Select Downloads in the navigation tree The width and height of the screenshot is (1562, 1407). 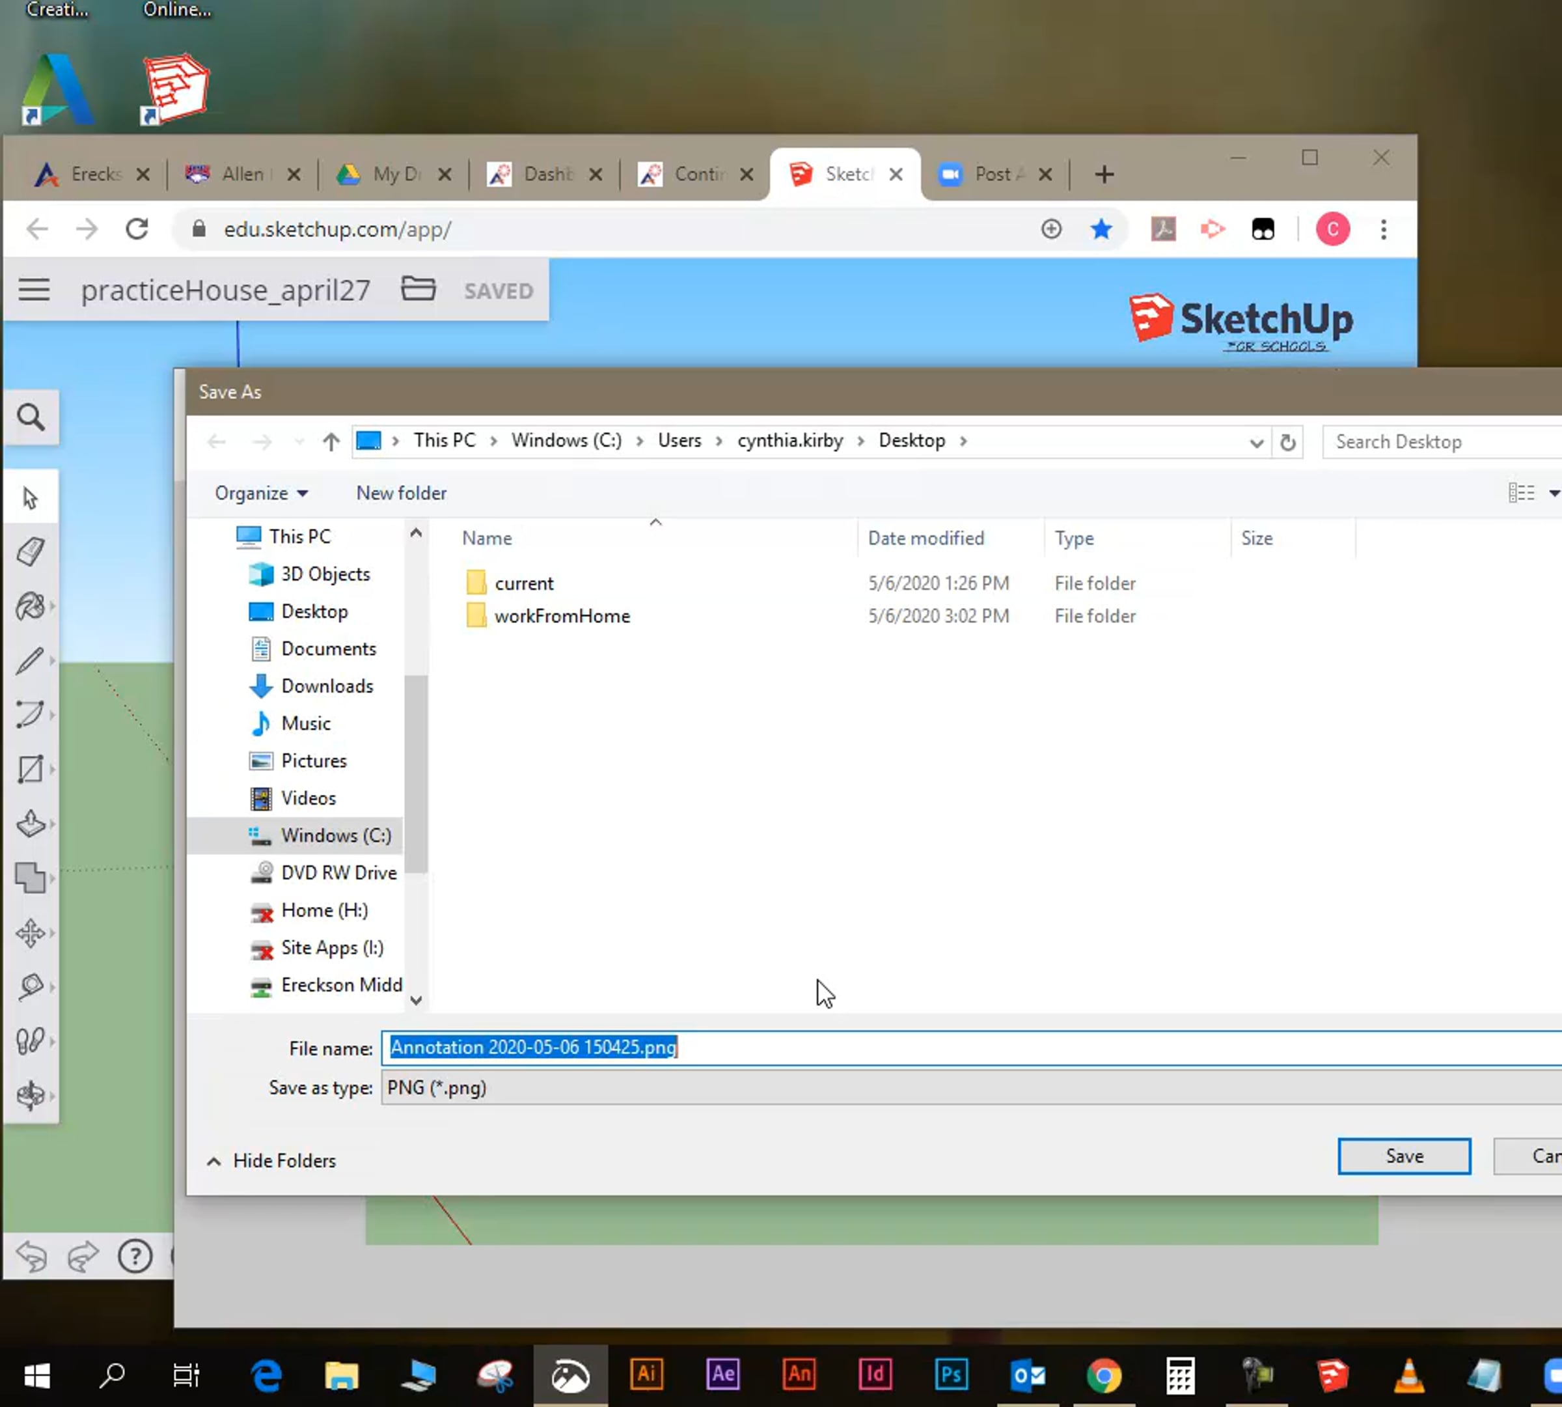point(327,686)
